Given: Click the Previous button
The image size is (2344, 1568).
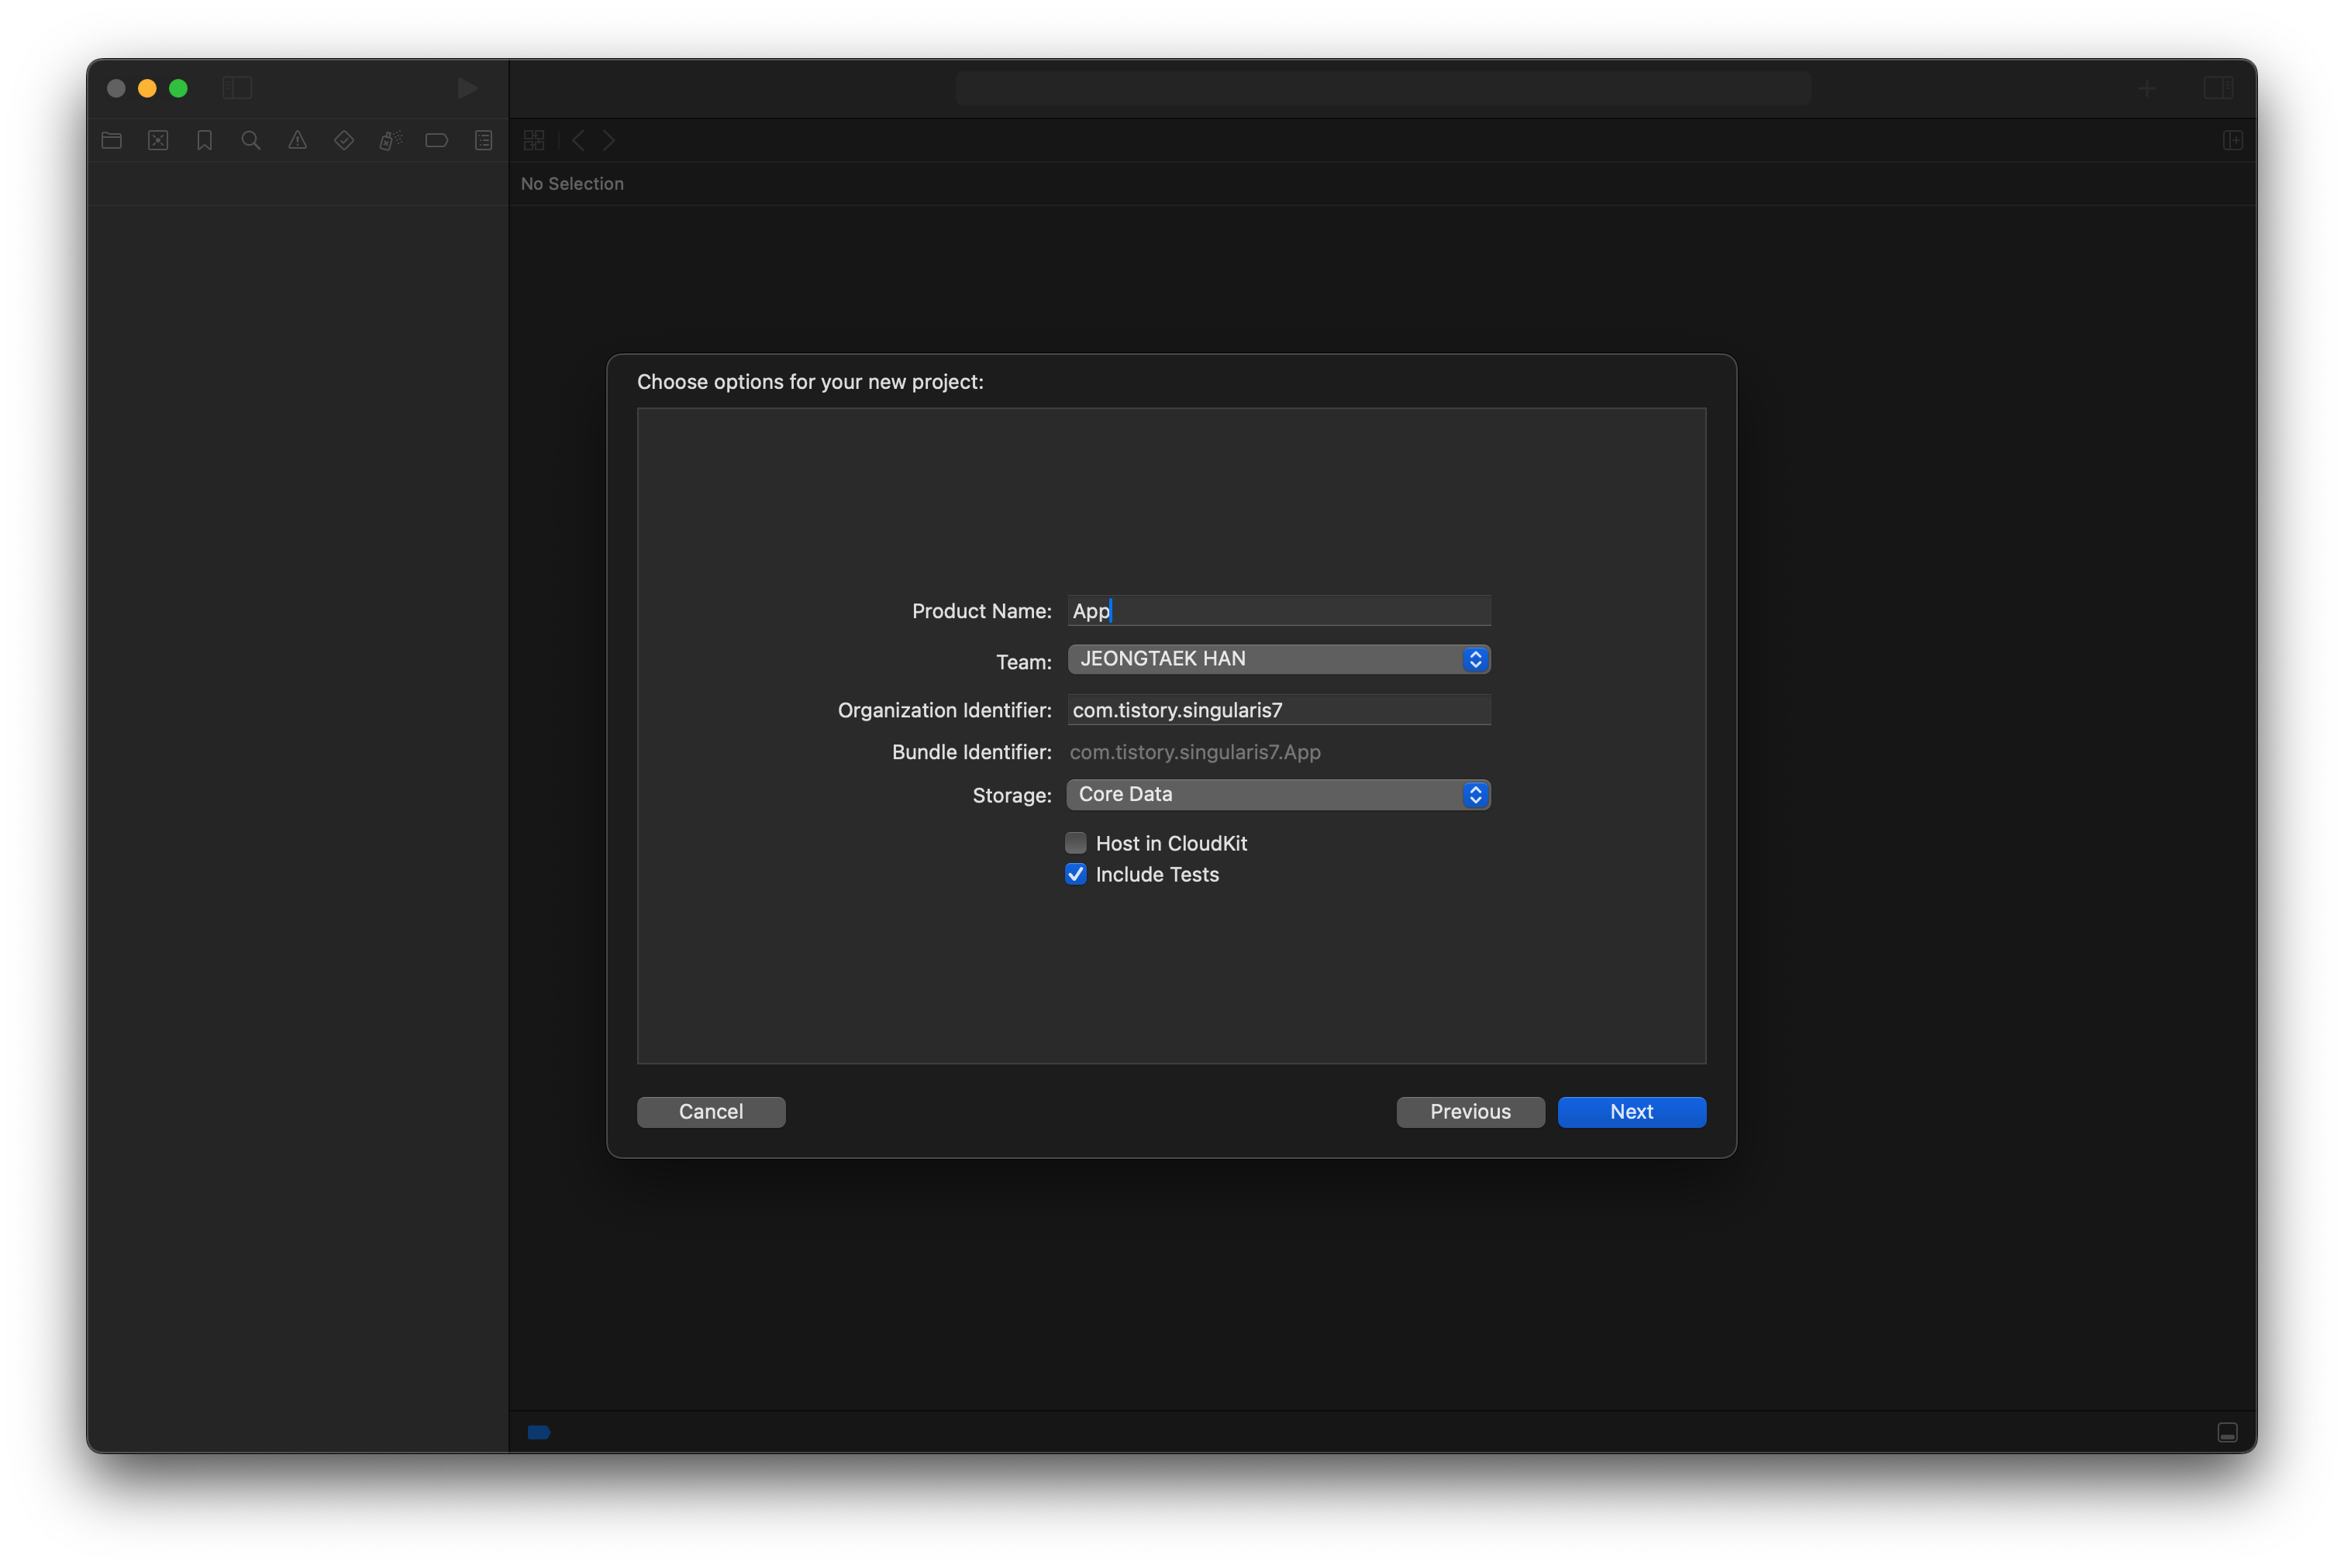Looking at the screenshot, I should tap(1470, 1112).
